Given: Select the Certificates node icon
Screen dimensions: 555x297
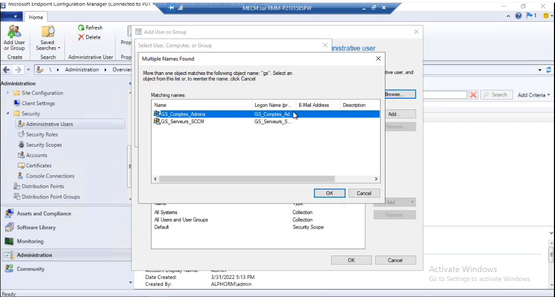Looking at the screenshot, I should (x=21, y=166).
